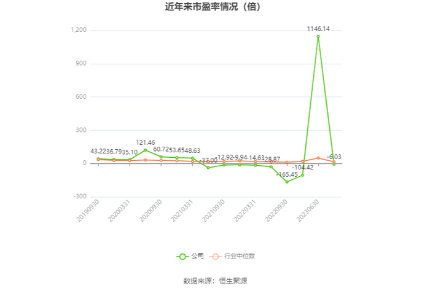This screenshot has height=291, width=430.
Task: Click the green 公司 legend marker icon
Action: pyautogui.click(x=182, y=256)
